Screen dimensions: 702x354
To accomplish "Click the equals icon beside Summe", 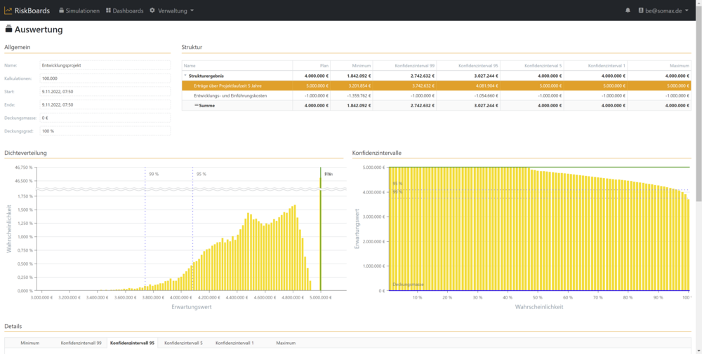I will click(x=197, y=105).
